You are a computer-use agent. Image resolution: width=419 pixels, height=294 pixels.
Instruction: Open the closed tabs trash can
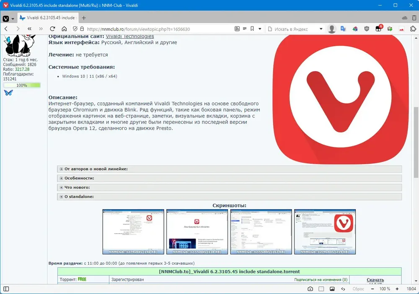coord(414,18)
